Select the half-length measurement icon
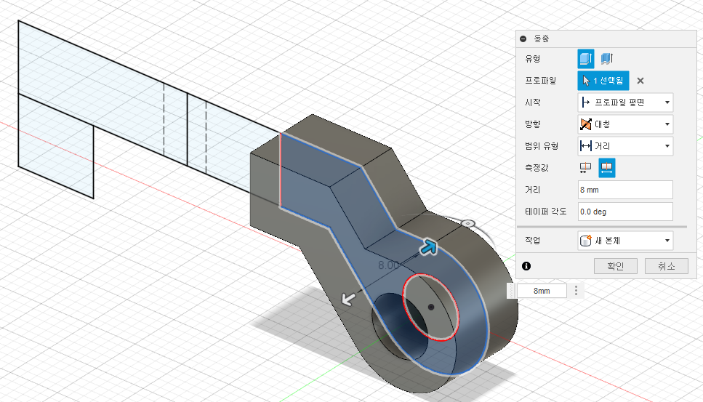The image size is (703, 402). [x=585, y=168]
